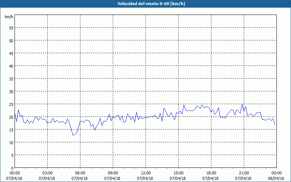The width and height of the screenshot is (291, 182).
Task: Select the 15:00 time label
Action: tap(178, 173)
